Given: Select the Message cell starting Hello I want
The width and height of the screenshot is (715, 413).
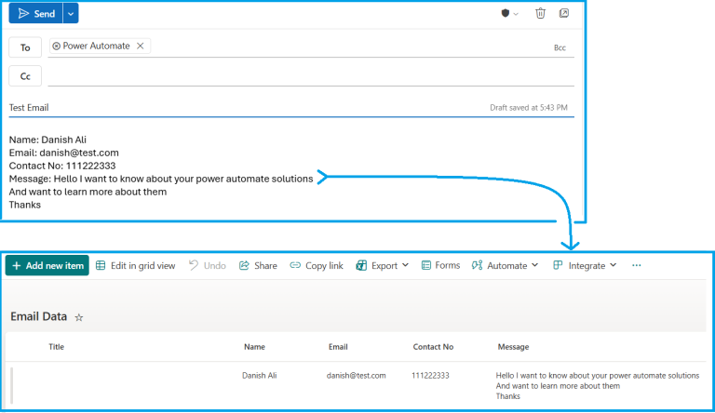Looking at the screenshot, I should [598, 386].
